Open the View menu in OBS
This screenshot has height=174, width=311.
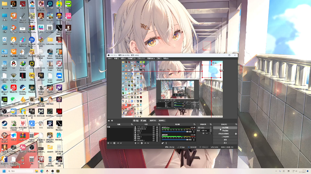pyautogui.click(x=123, y=58)
